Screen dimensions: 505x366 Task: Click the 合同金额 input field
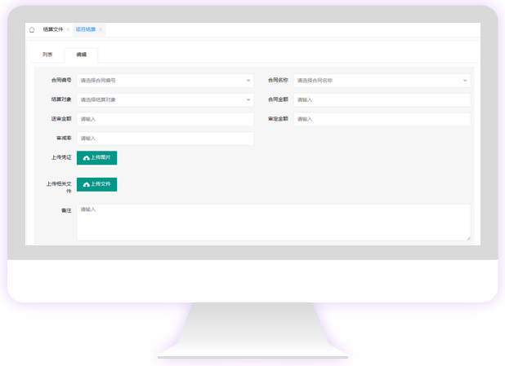tap(382, 99)
